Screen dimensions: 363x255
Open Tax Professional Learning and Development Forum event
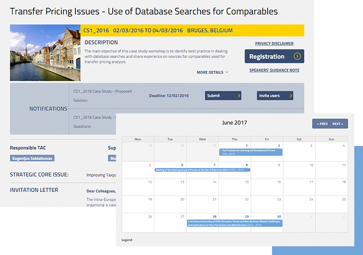click(250, 152)
